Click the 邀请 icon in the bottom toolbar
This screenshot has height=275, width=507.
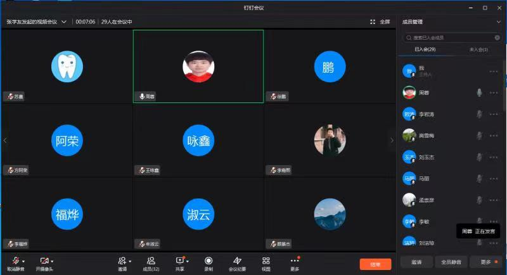point(122,260)
